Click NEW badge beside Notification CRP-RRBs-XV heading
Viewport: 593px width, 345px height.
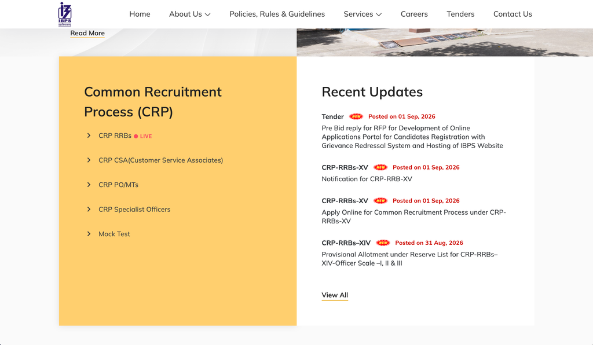[x=380, y=167]
